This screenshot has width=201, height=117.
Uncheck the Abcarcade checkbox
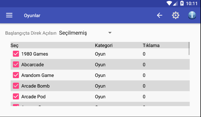(x=16, y=64)
